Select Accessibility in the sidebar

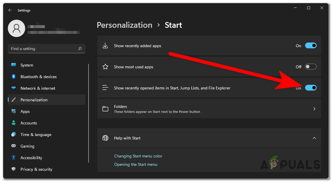point(31,158)
